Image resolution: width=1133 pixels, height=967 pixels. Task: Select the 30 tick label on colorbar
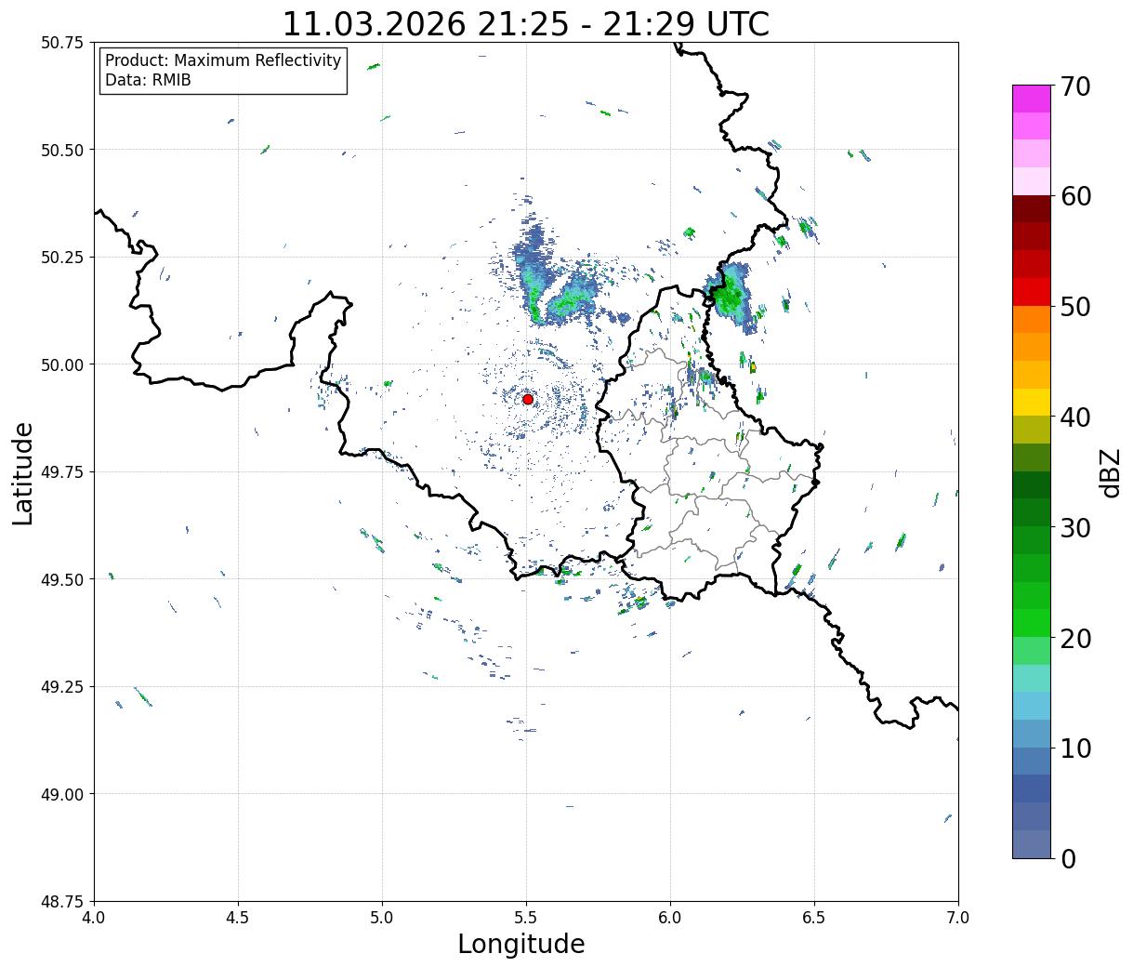[1075, 528]
